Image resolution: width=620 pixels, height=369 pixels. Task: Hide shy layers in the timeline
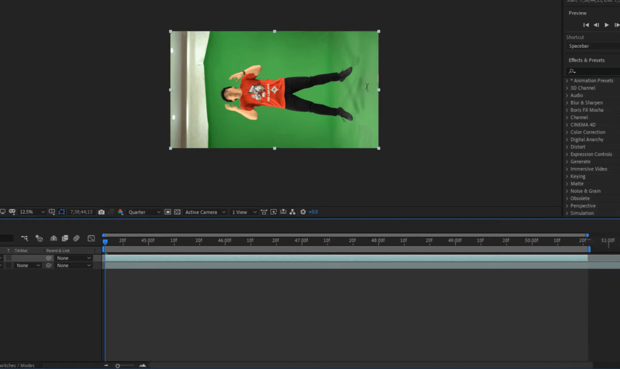click(x=54, y=238)
